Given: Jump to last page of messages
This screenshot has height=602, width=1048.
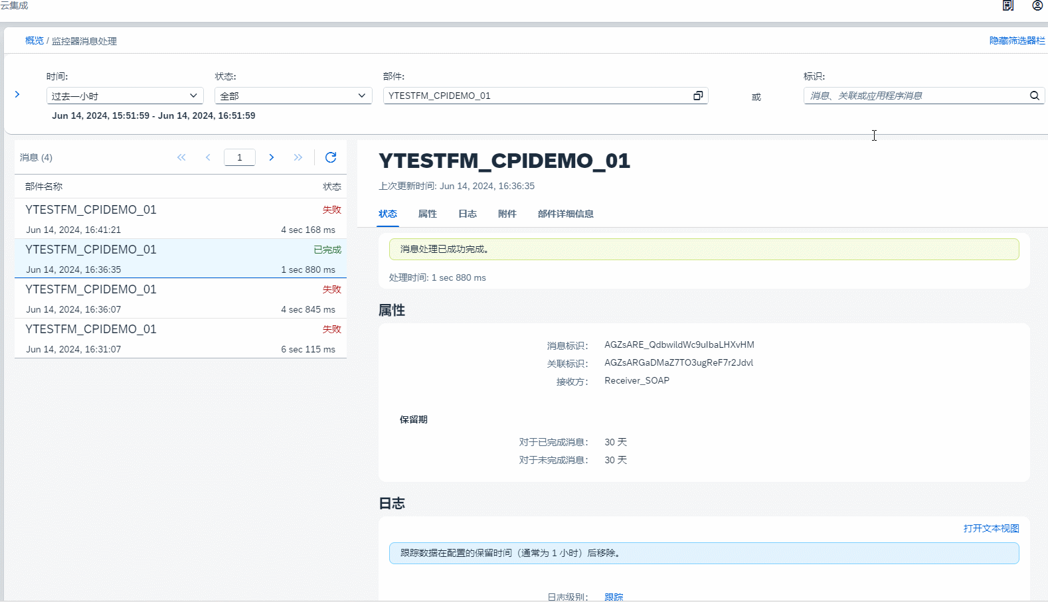Looking at the screenshot, I should coord(298,157).
